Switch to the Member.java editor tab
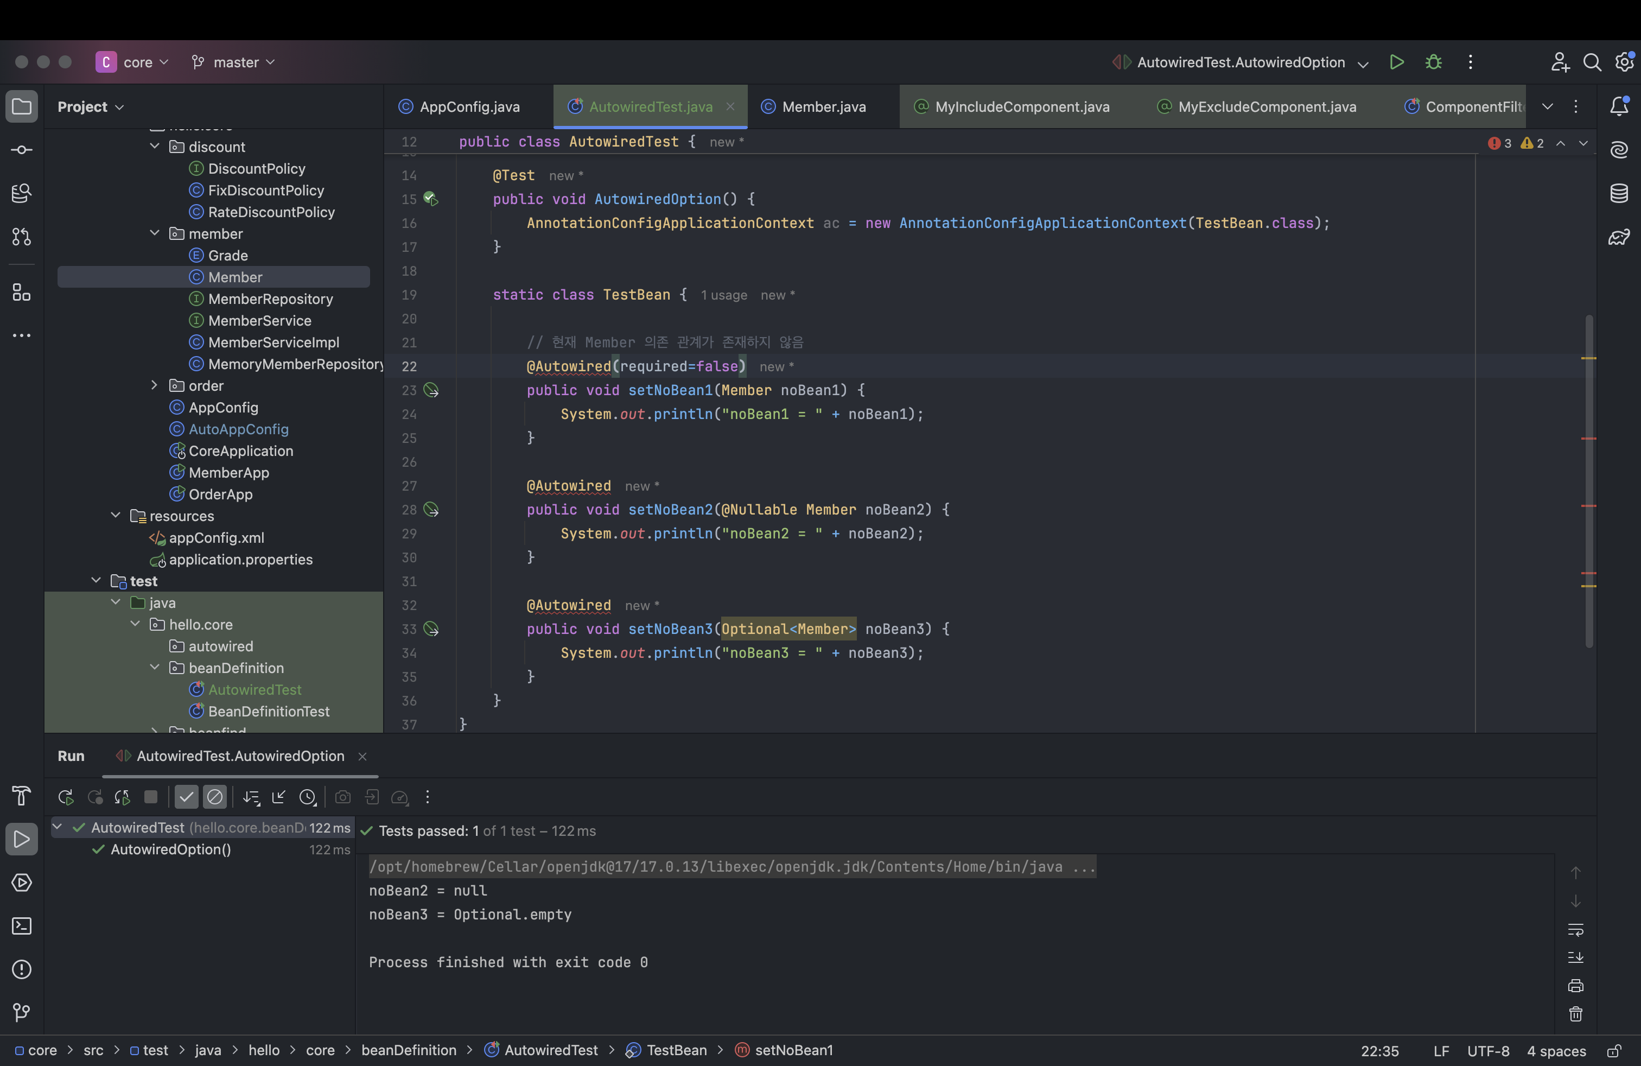1641x1066 pixels. (x=823, y=106)
